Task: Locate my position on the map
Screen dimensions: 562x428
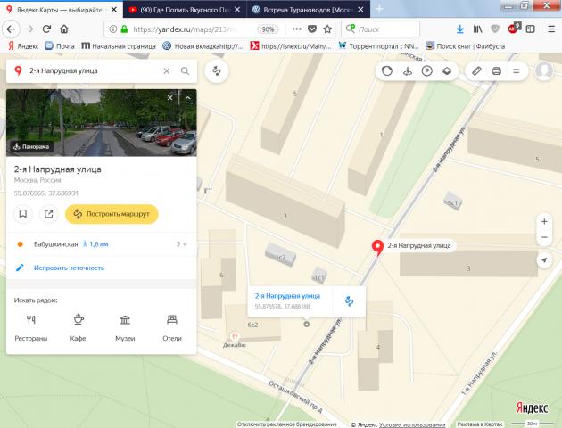Action: tap(544, 259)
